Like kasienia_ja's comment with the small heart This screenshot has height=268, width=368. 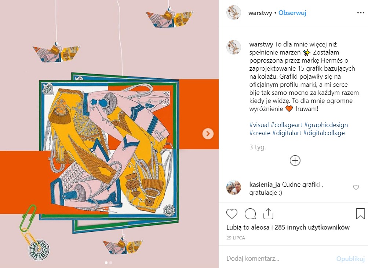[356, 187]
